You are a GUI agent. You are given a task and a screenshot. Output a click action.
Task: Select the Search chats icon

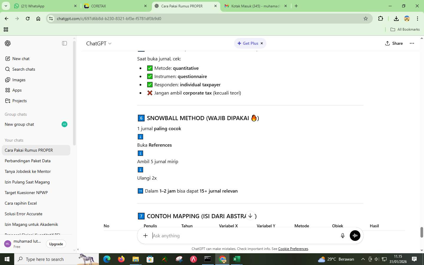click(24, 69)
